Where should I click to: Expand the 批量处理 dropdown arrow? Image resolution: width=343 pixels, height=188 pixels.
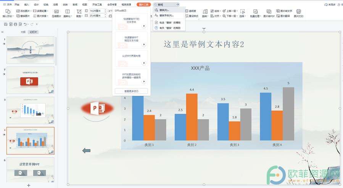[260, 16]
